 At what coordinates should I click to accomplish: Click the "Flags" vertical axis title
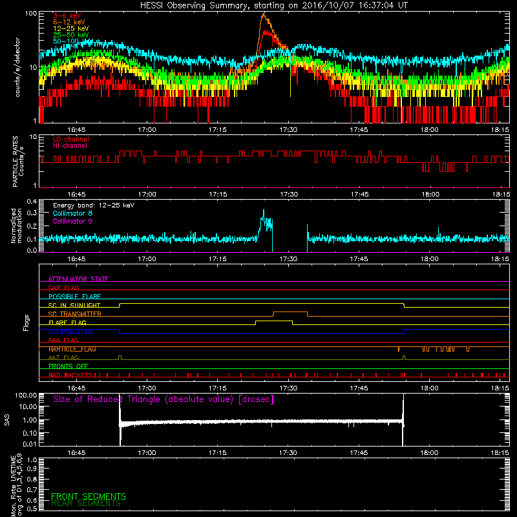[26, 322]
